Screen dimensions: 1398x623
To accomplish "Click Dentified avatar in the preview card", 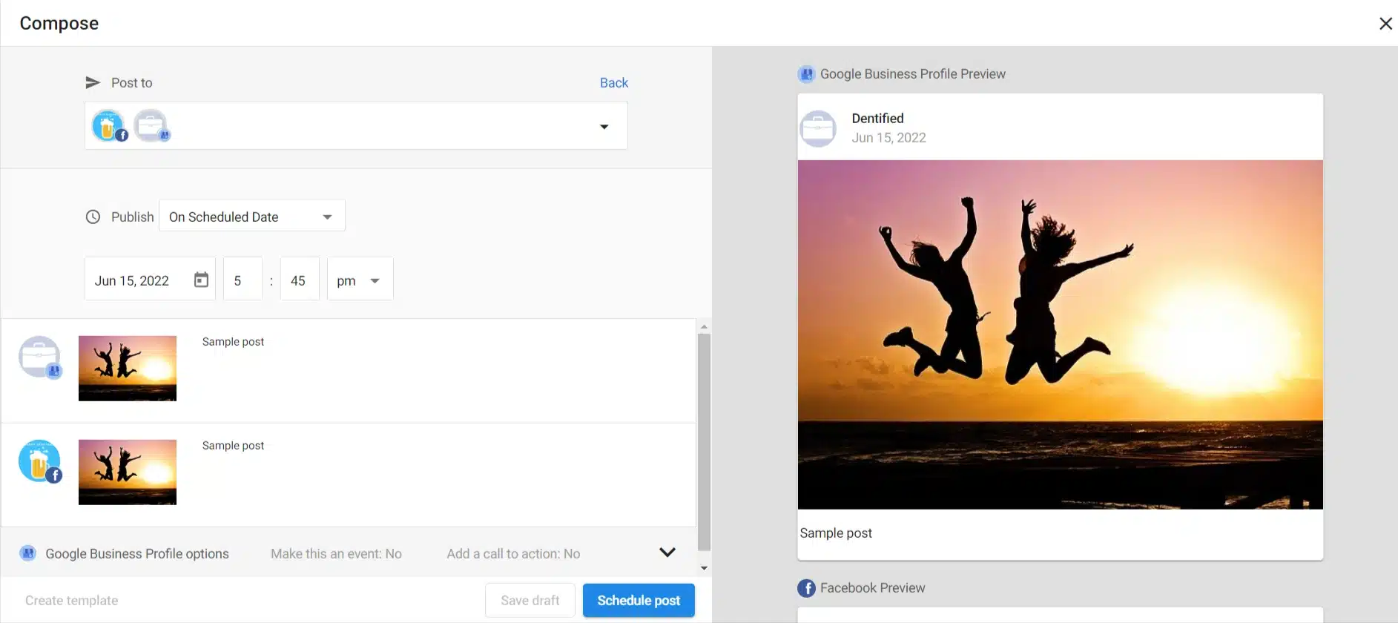I will coord(818,128).
